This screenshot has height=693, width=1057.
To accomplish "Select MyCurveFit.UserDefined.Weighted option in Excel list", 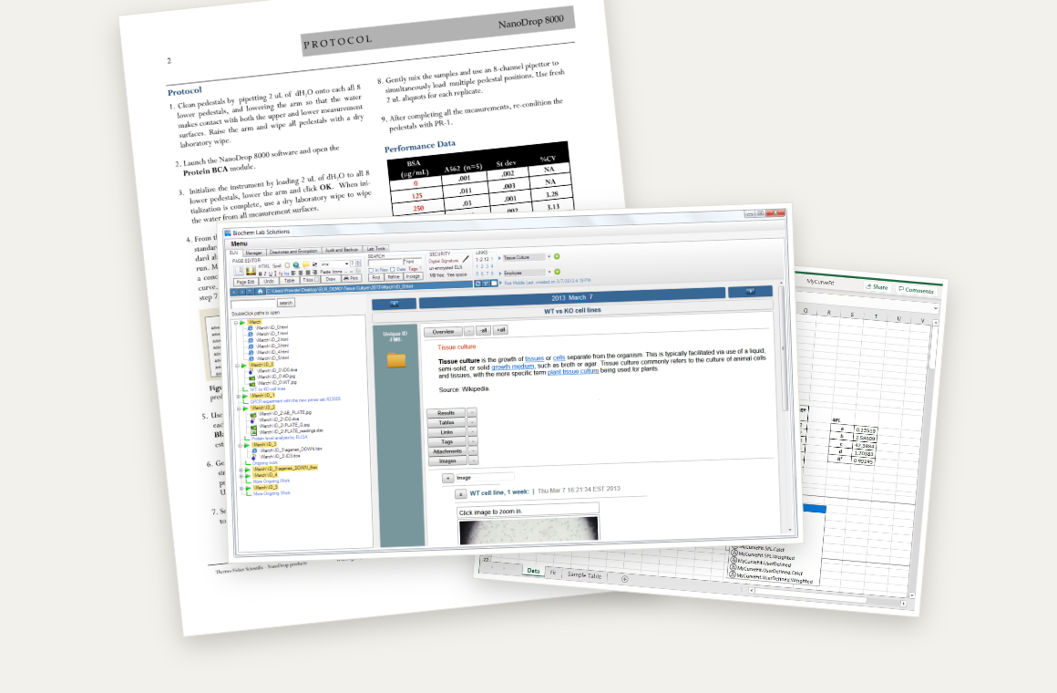I will pos(772,577).
